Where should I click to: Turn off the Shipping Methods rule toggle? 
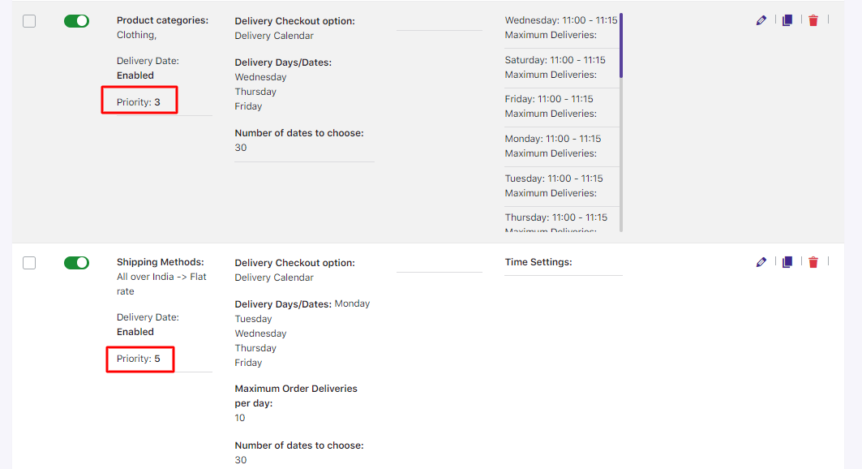76,263
